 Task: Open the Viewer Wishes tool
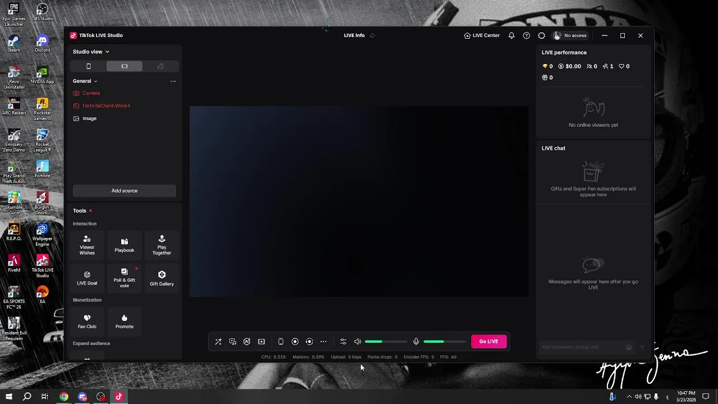tap(87, 246)
